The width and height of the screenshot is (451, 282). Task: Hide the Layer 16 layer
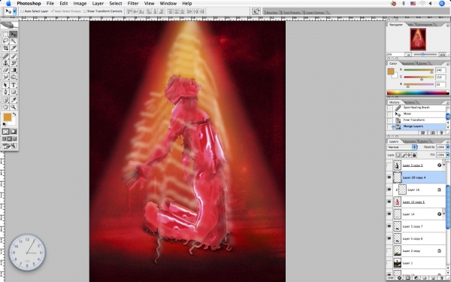pos(389,190)
